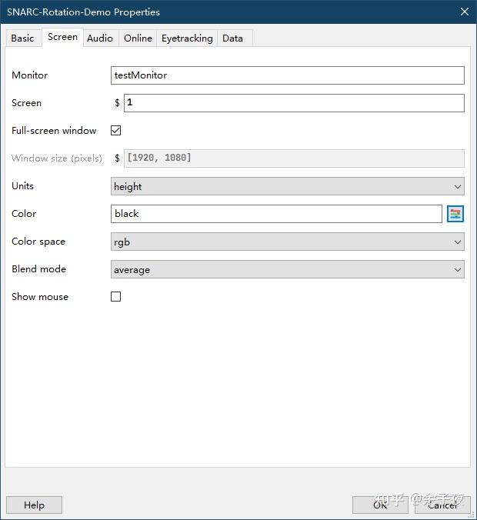Close the Properties dialog window
The height and width of the screenshot is (520, 477).
point(464,12)
